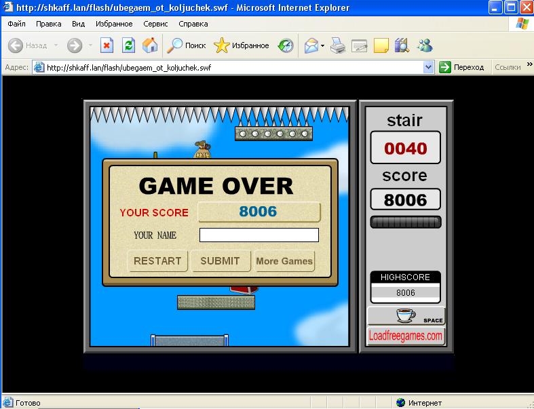Go to the Home page icon
Screen dimensions: 534x409
150,45
